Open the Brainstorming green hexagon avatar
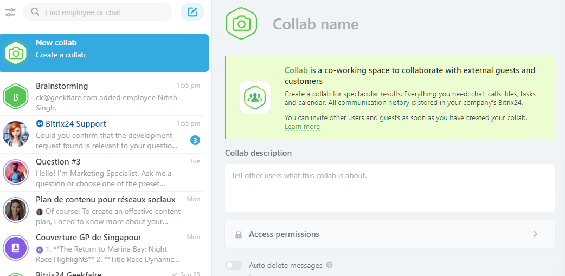The height and width of the screenshot is (276, 565). pyautogui.click(x=16, y=97)
